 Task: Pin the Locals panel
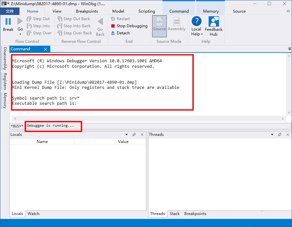(134, 135)
